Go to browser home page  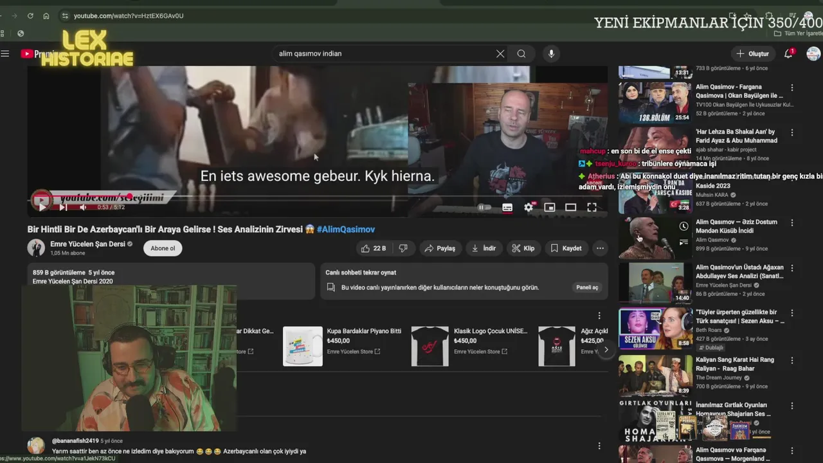pyautogui.click(x=46, y=15)
